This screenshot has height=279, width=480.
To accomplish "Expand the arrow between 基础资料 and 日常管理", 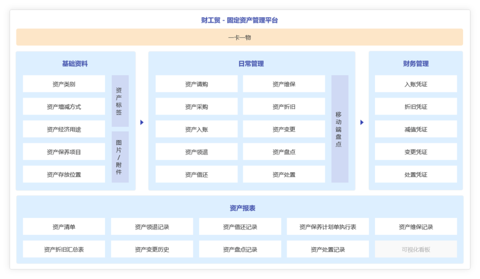I will pos(141,122).
